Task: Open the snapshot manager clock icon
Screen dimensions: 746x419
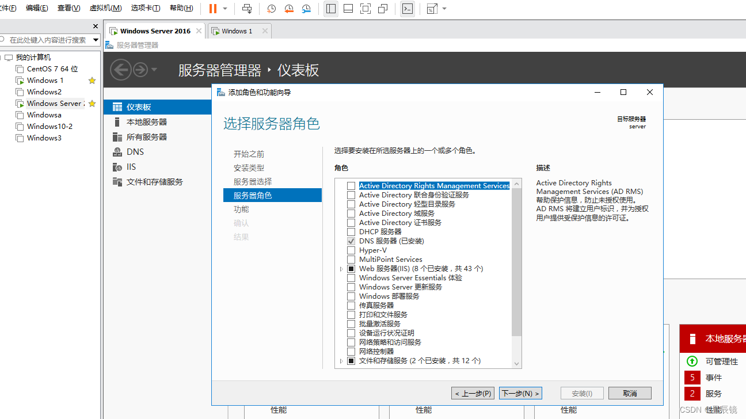Action: [306, 8]
